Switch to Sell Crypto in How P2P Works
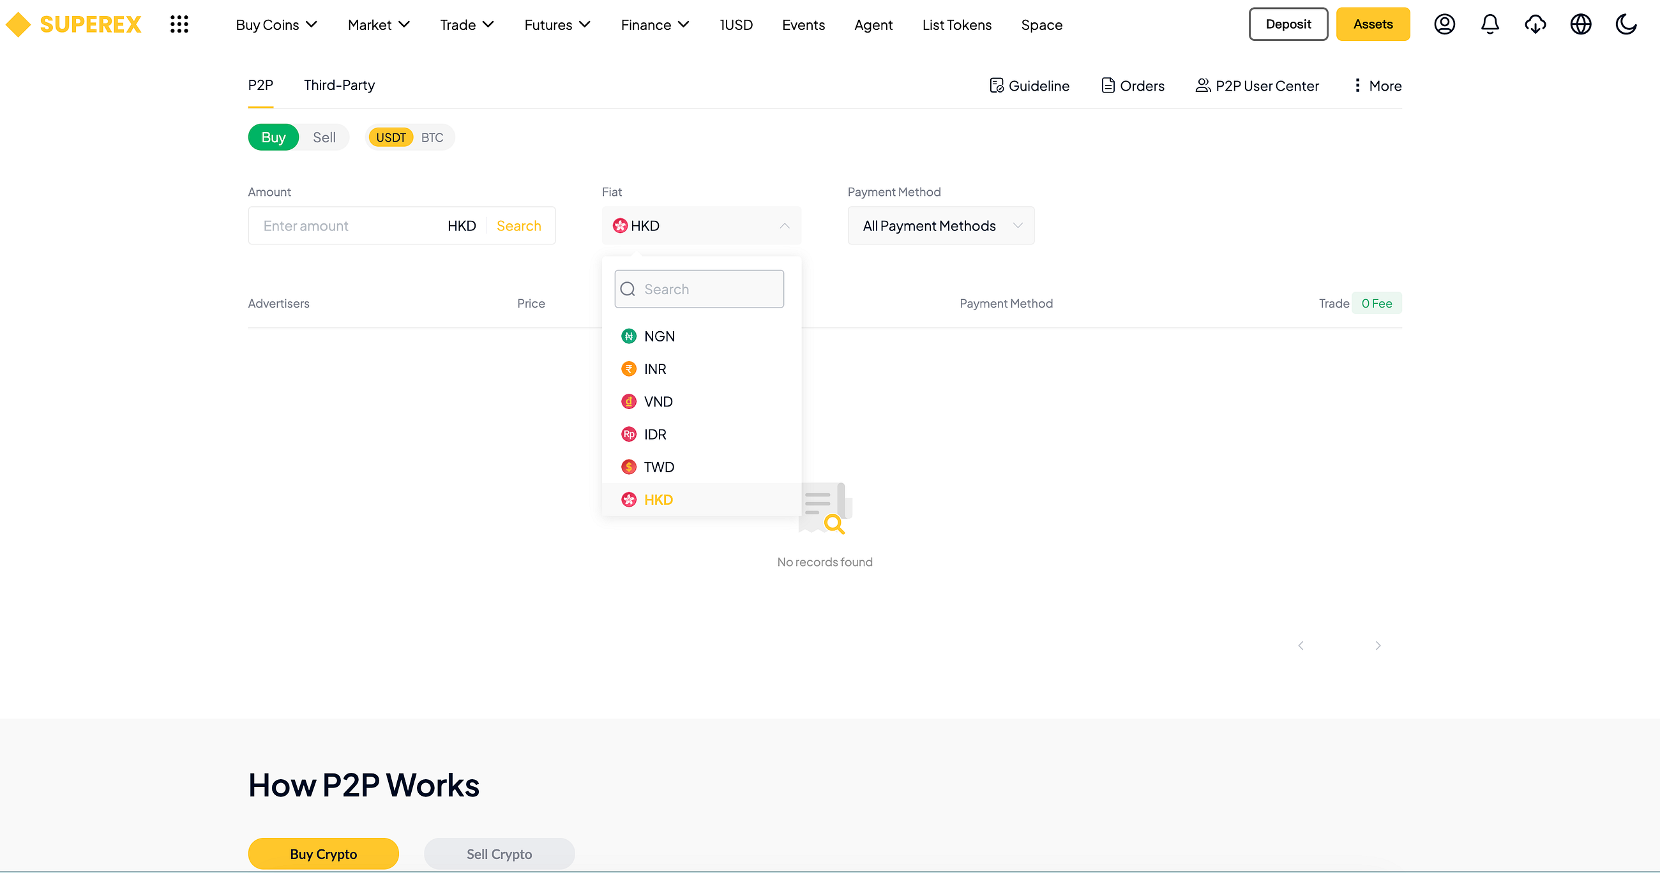 (499, 854)
